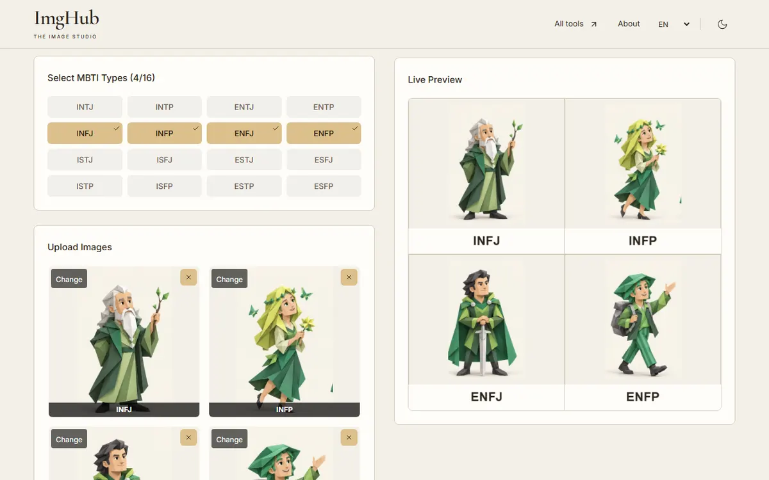The image size is (769, 480).
Task: Click the ENFJ knight in Live Preview
Action: (x=486, y=320)
